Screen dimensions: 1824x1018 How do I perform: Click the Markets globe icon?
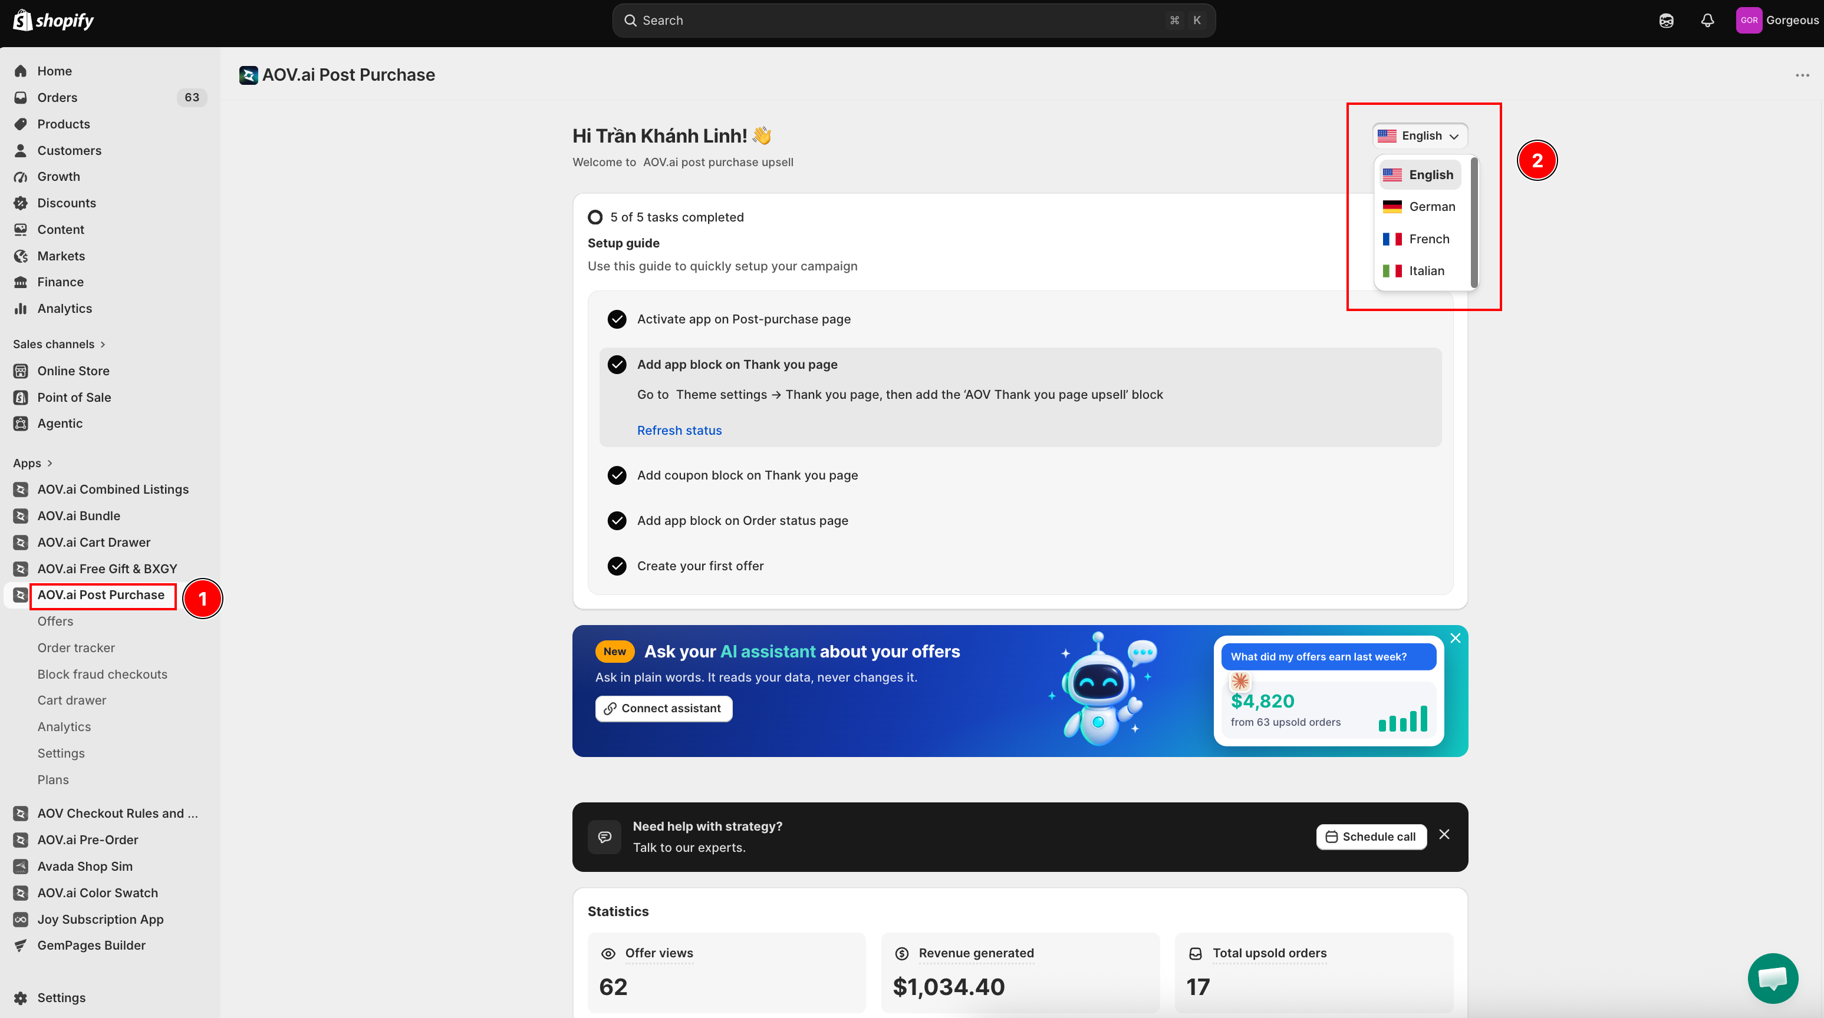(x=21, y=256)
